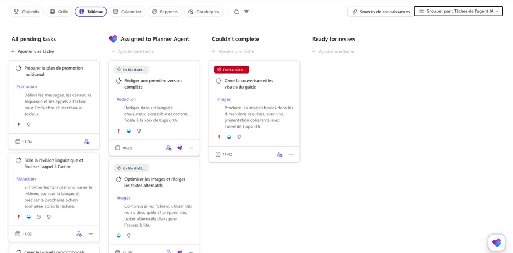
Task: Click priority icon on Rédiger une première version card
Action: click(x=119, y=131)
